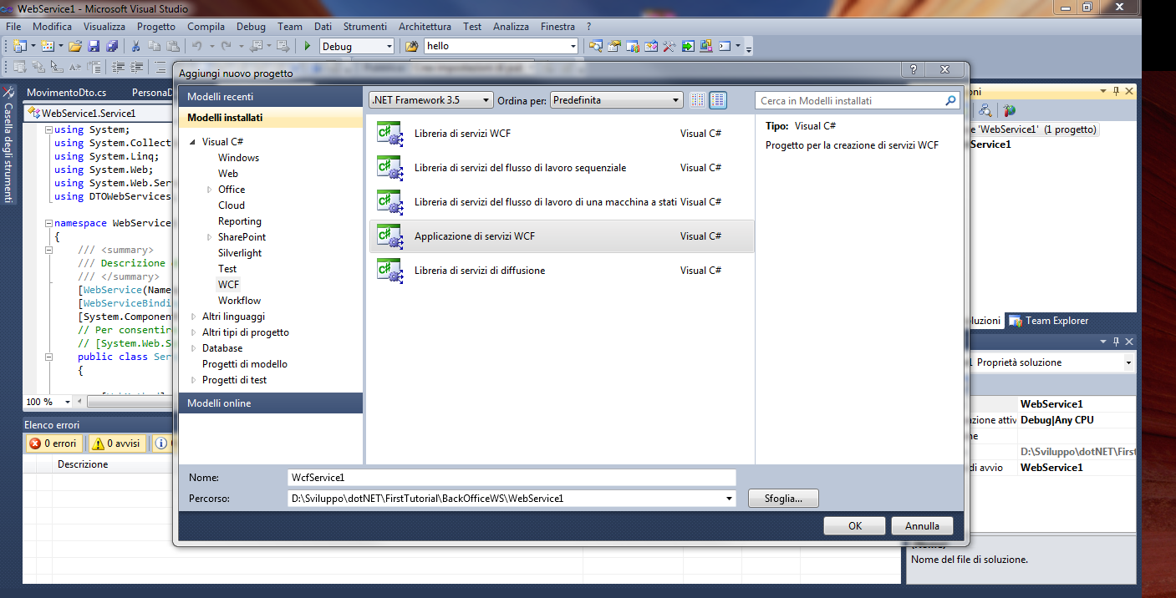Click the Save floppy disk icon
1176x598 pixels.
point(94,46)
